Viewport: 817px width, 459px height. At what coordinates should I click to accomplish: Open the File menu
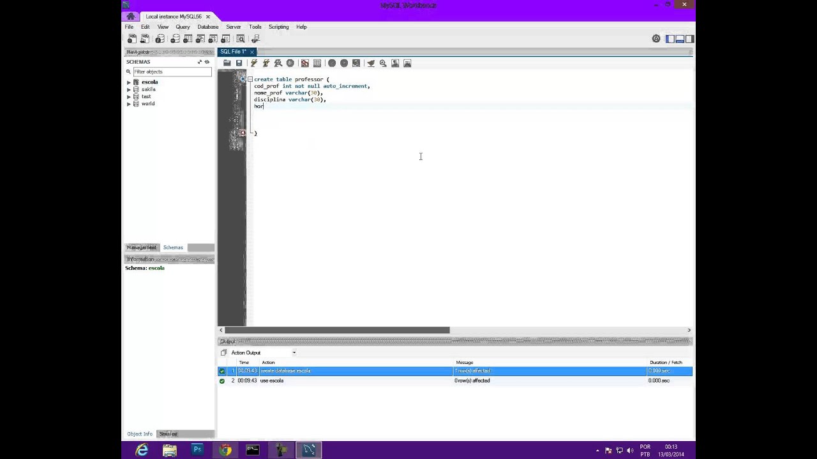coord(129,27)
